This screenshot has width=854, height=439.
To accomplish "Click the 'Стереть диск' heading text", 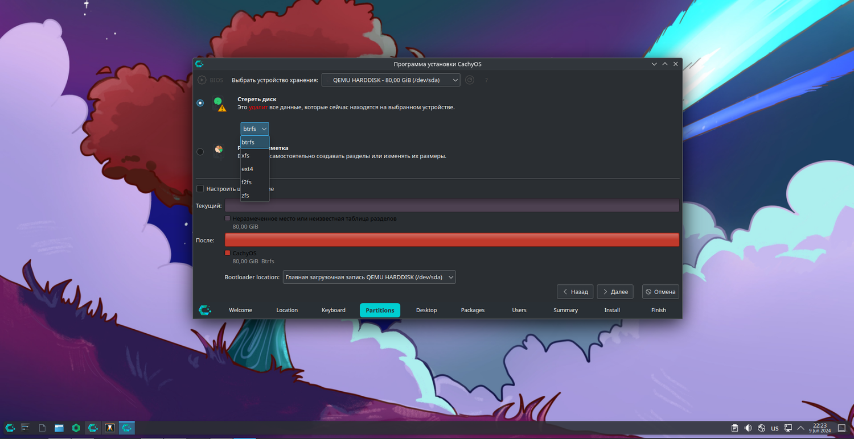I will [257, 99].
